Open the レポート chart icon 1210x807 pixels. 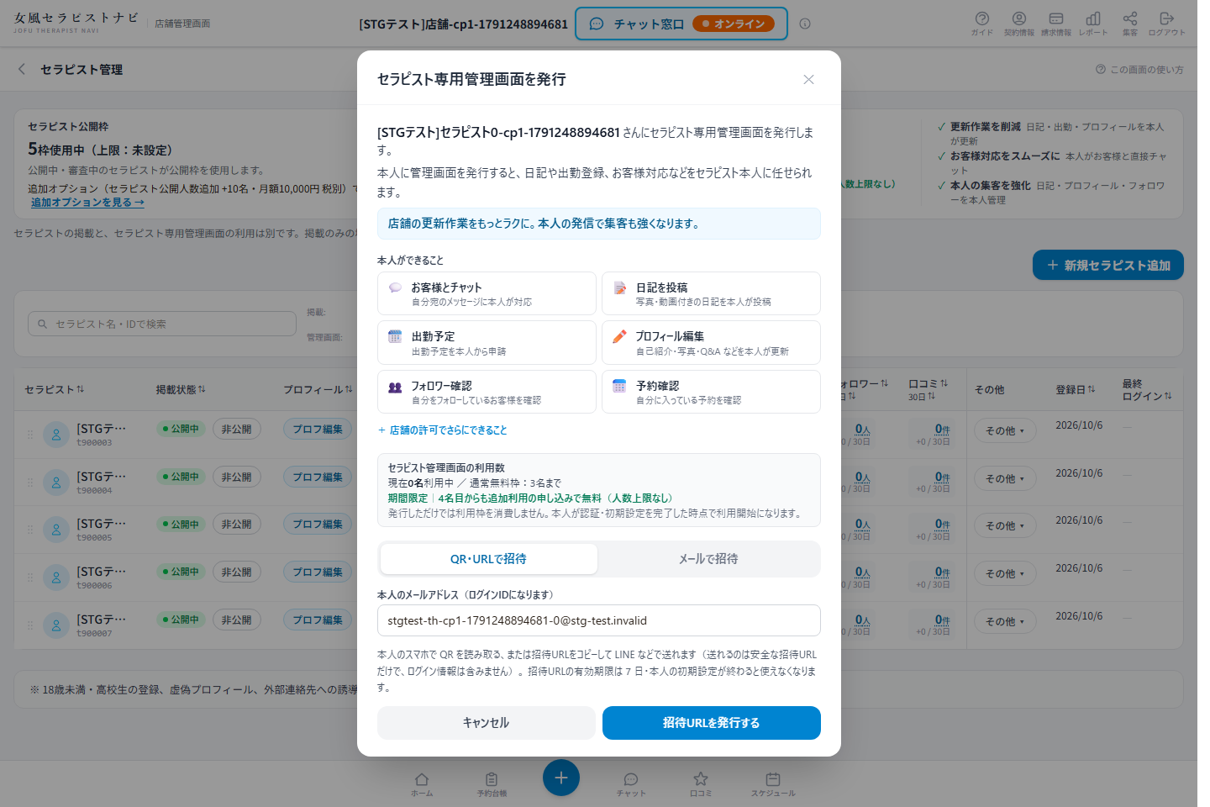pyautogui.click(x=1093, y=23)
